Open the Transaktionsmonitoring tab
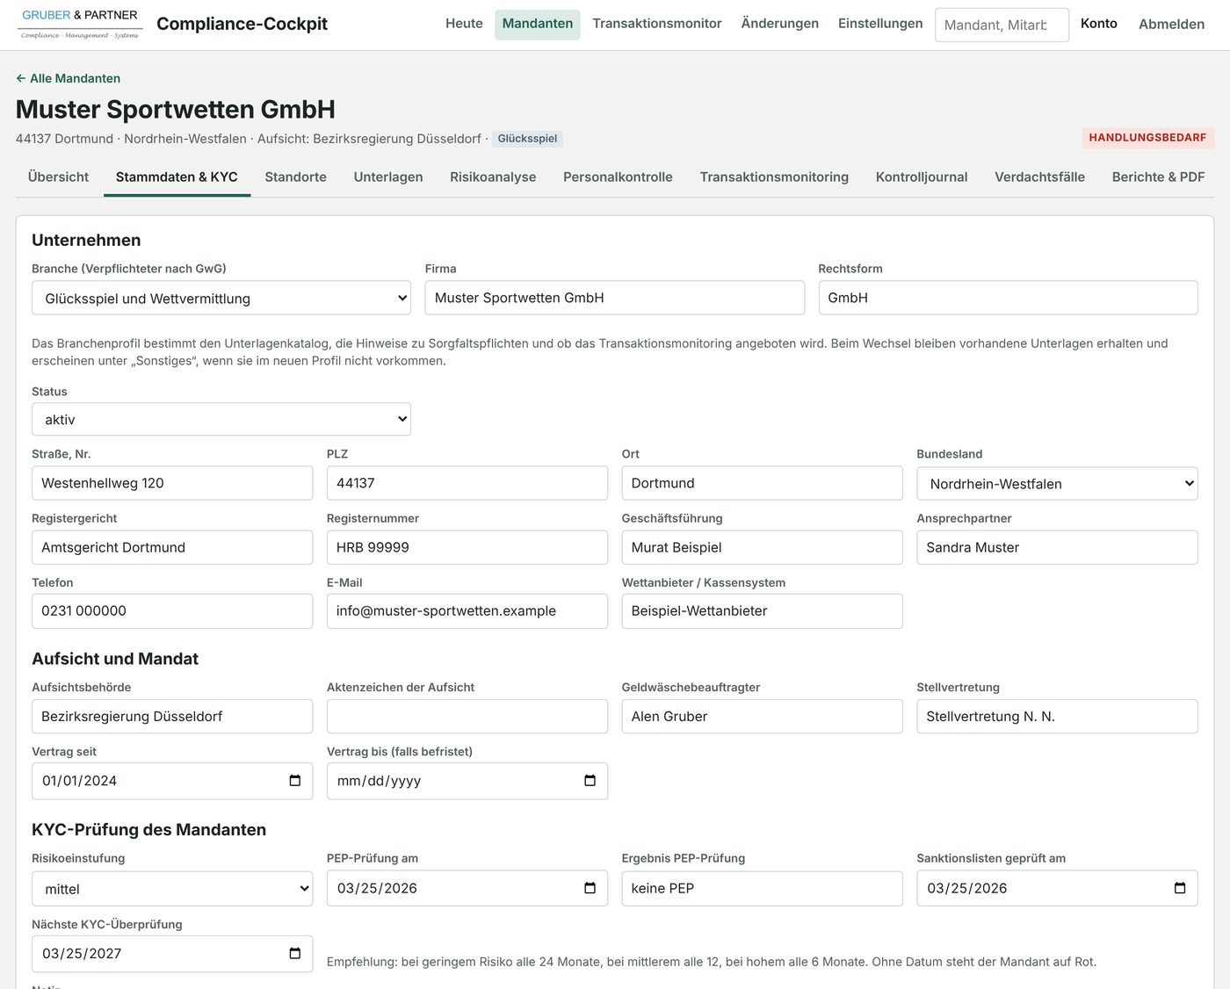This screenshot has width=1230, height=989. coord(774,177)
